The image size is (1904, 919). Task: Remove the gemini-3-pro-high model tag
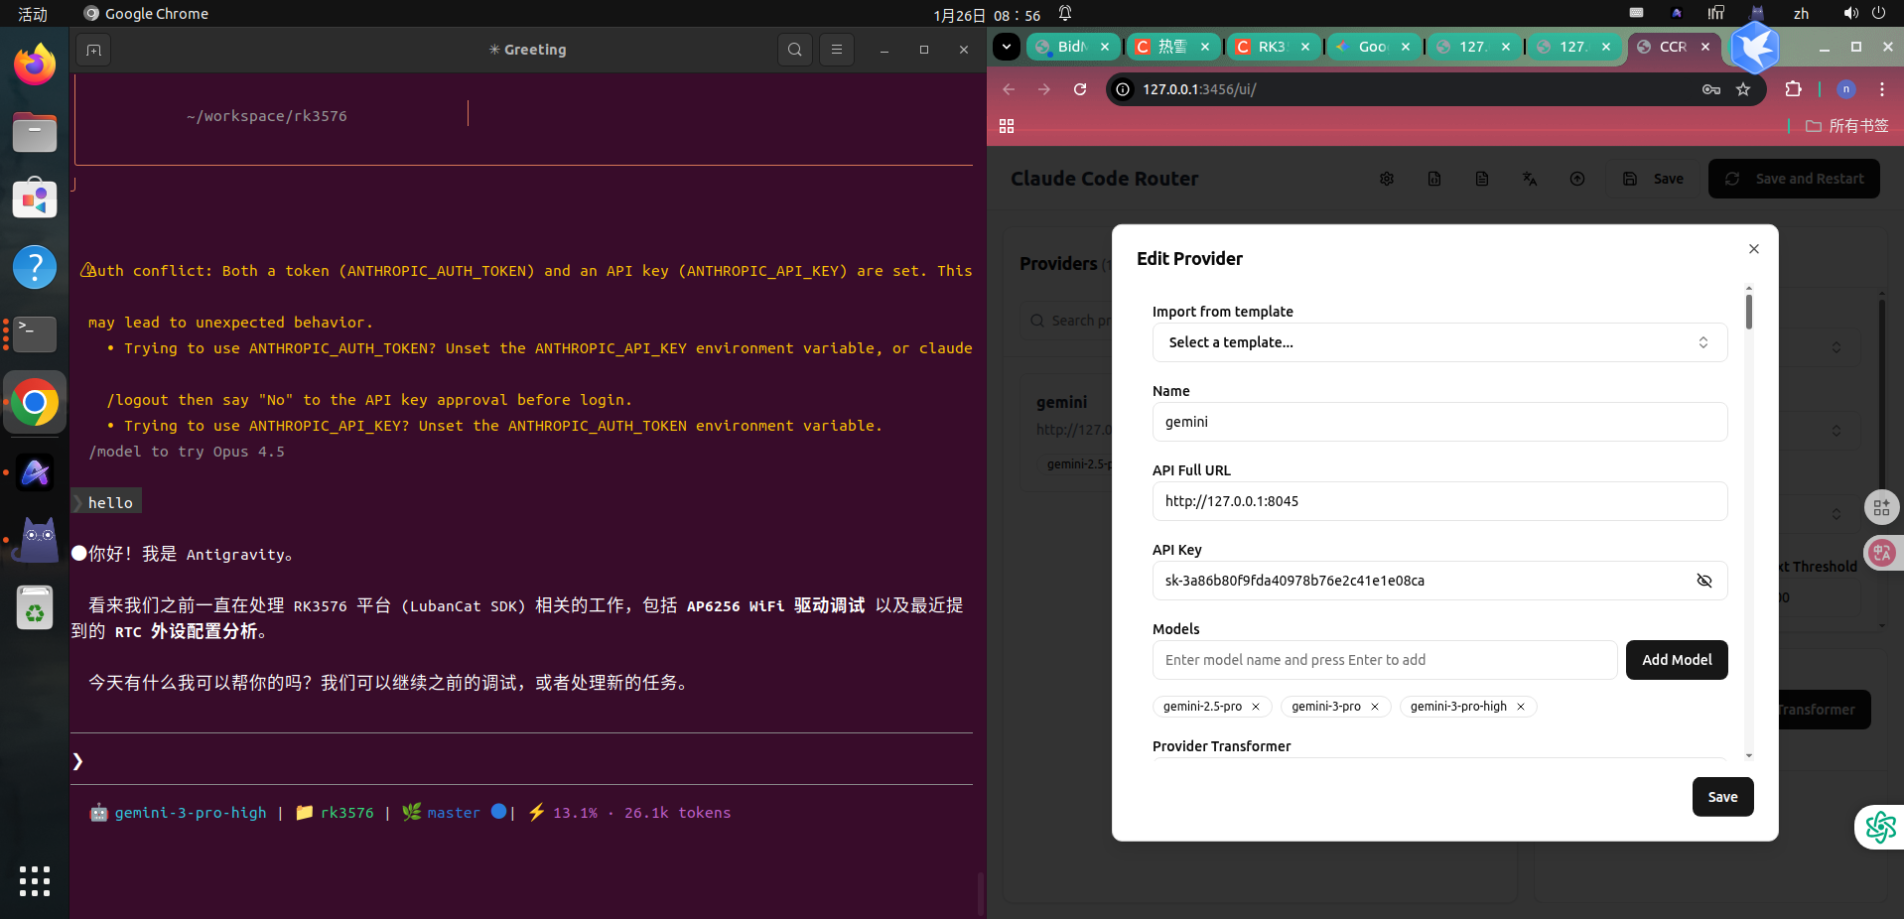tap(1521, 707)
